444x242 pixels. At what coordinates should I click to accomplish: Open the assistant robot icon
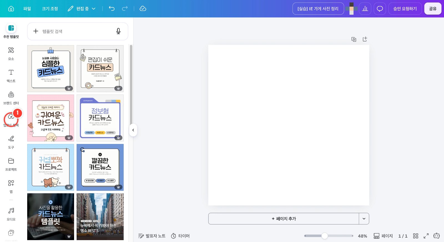point(437,236)
